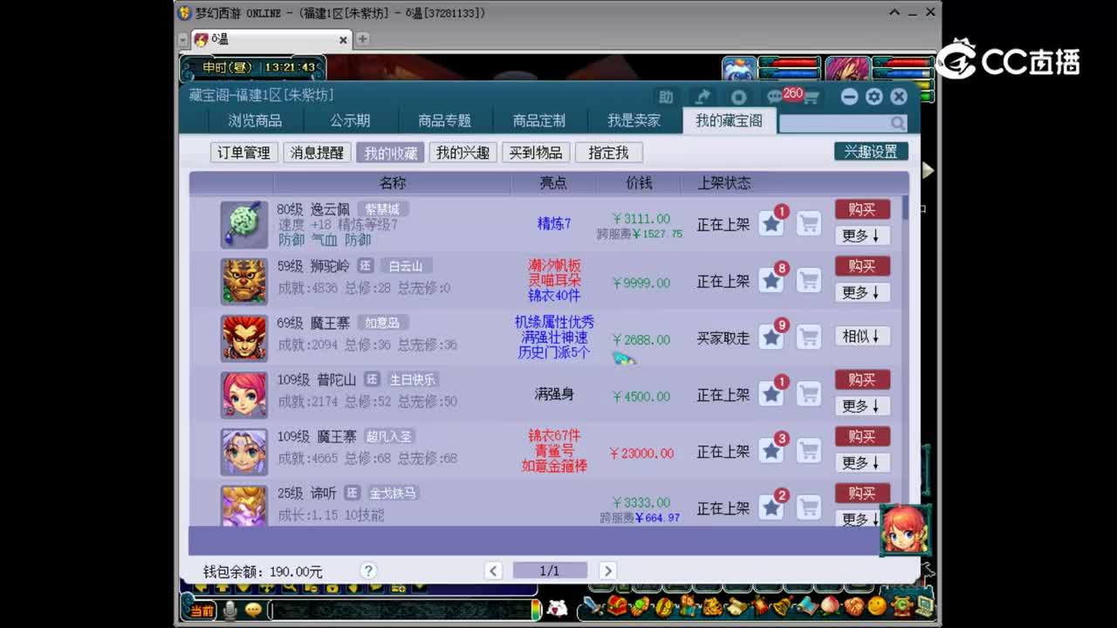
Task: Click the pet portrait icon at top
Action: [x=739, y=70]
